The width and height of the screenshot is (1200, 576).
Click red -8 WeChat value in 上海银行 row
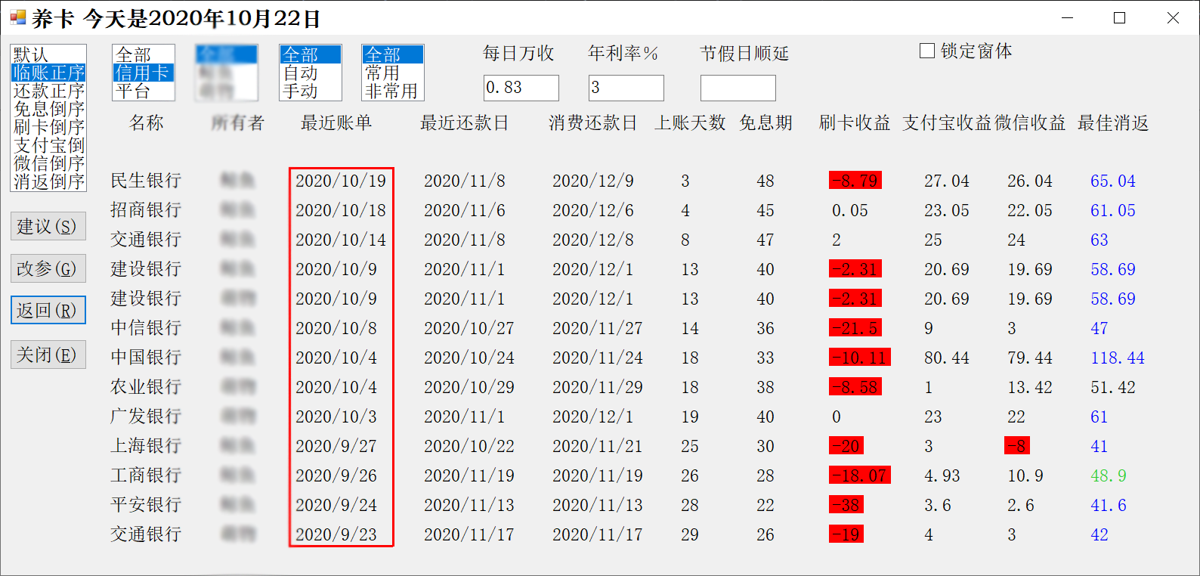(x=1017, y=446)
